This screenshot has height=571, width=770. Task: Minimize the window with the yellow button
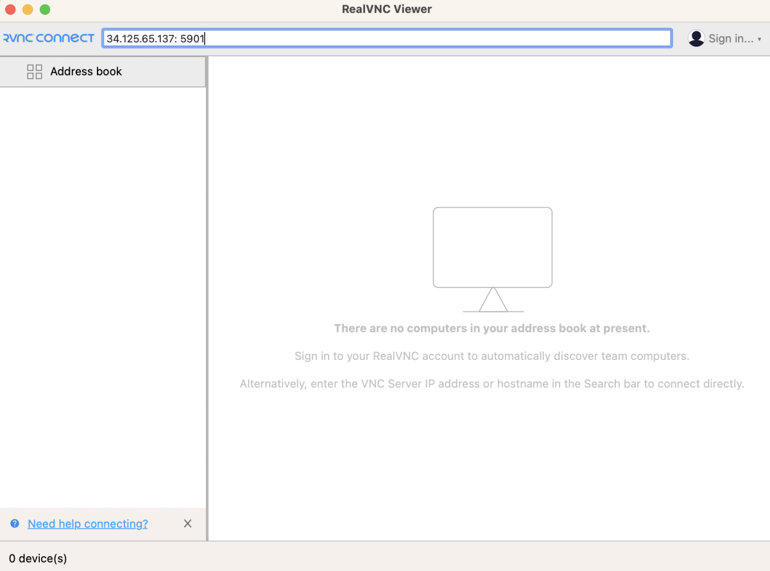coord(28,10)
